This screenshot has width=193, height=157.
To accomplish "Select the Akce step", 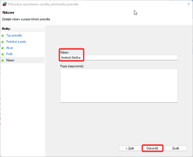I will point(9,48).
